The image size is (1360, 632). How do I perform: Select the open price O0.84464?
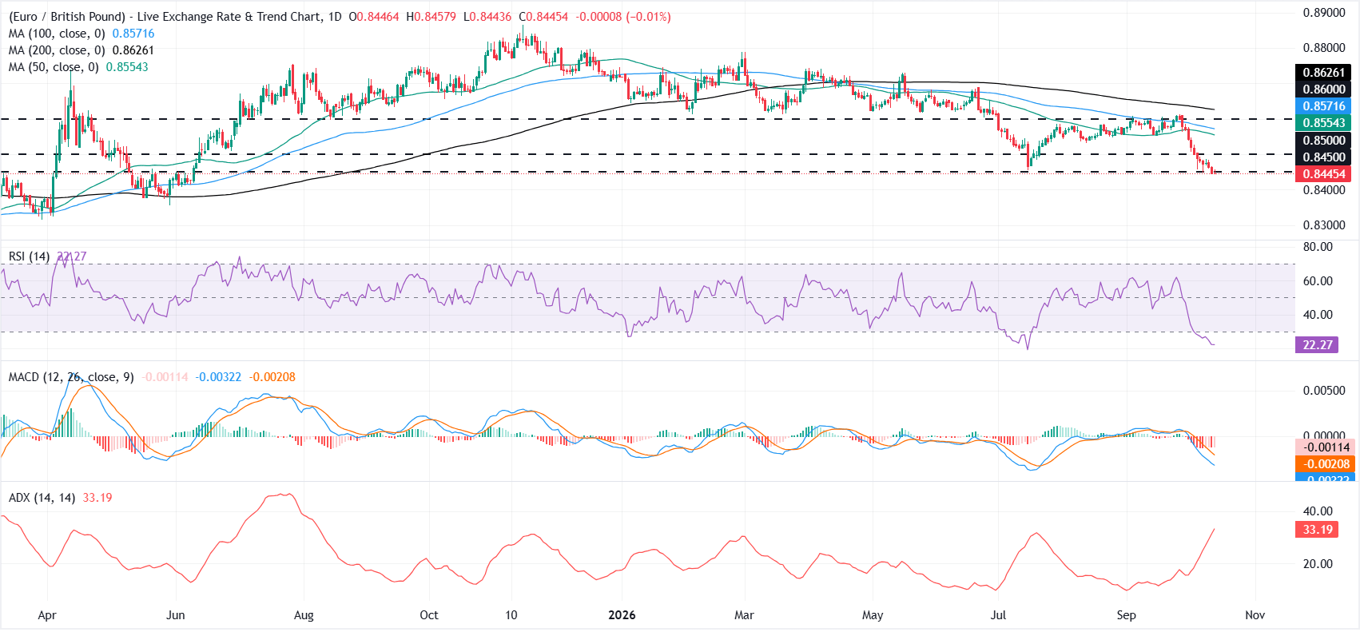(x=374, y=17)
